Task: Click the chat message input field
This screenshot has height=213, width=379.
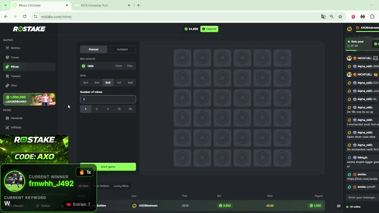Action: coord(363,197)
